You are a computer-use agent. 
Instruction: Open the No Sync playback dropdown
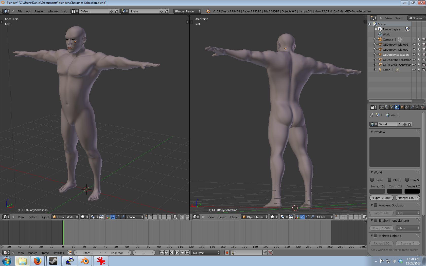pos(206,253)
